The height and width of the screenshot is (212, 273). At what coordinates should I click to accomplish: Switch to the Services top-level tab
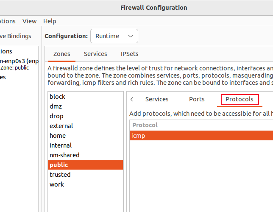(95, 54)
